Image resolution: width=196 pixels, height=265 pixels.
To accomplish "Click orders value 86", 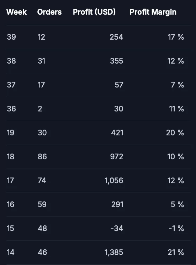I will click(42, 157).
